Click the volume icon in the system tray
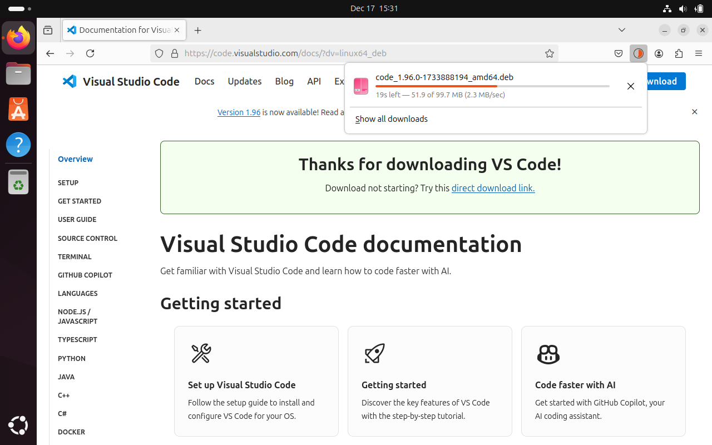 (683, 8)
